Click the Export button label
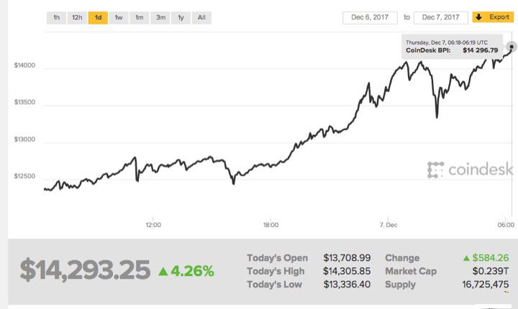 click(x=499, y=17)
